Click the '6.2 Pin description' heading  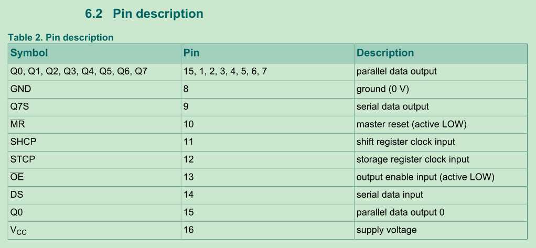(144, 14)
